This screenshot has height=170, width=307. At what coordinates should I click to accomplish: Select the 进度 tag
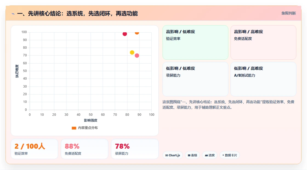point(209,155)
